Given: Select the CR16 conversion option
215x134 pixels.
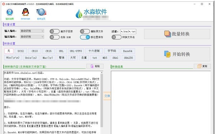Looking at the screenshot, I should (x=49, y=51).
